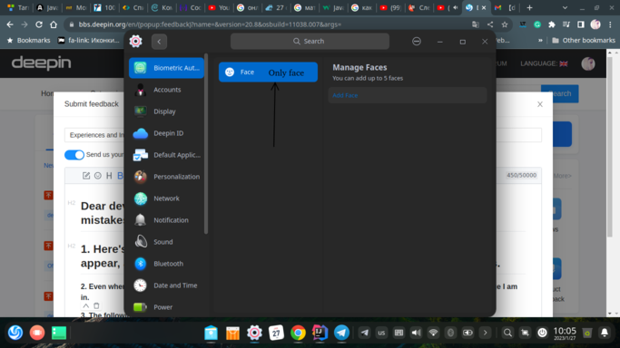Open Chrome side panel icon
This screenshot has height=348, width=620.
pyautogui.click(x=580, y=24)
